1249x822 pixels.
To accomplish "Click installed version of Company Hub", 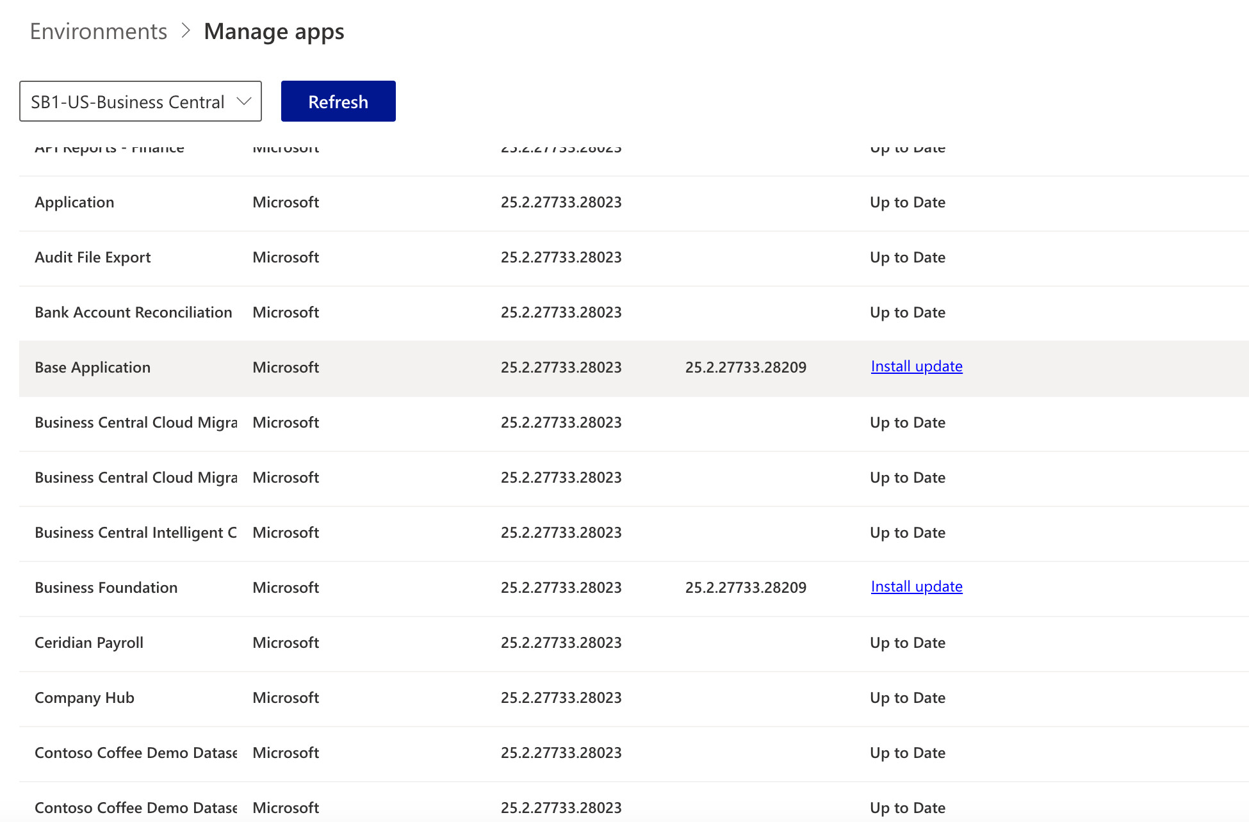I will pyautogui.click(x=561, y=698).
